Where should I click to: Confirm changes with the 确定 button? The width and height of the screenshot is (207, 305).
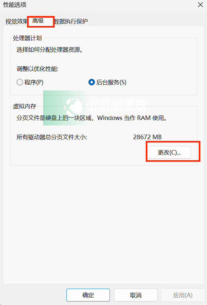pyautogui.click(x=88, y=295)
